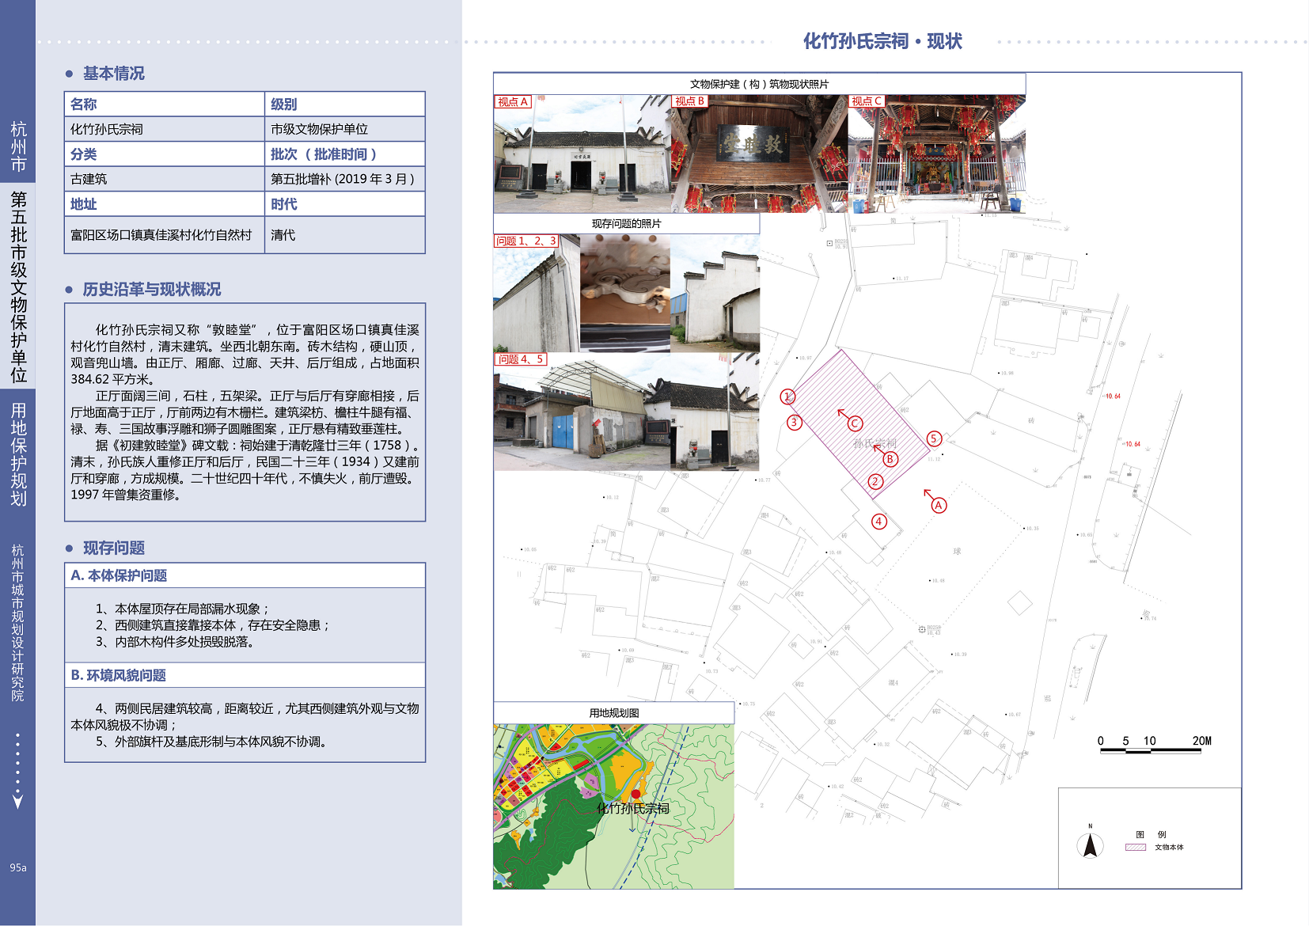1309x926 pixels.
Task: Click issue line 1 about roof leakage
Action: pos(183,609)
